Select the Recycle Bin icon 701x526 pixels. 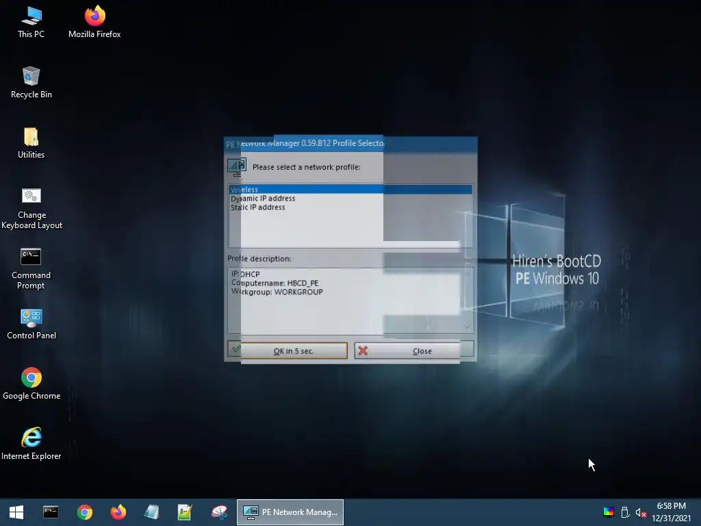pyautogui.click(x=31, y=82)
